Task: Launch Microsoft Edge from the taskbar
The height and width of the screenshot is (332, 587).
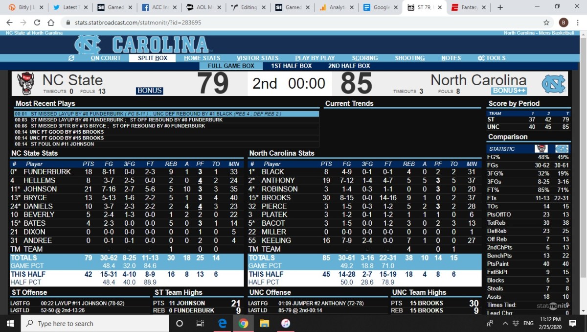Action: pos(222,323)
